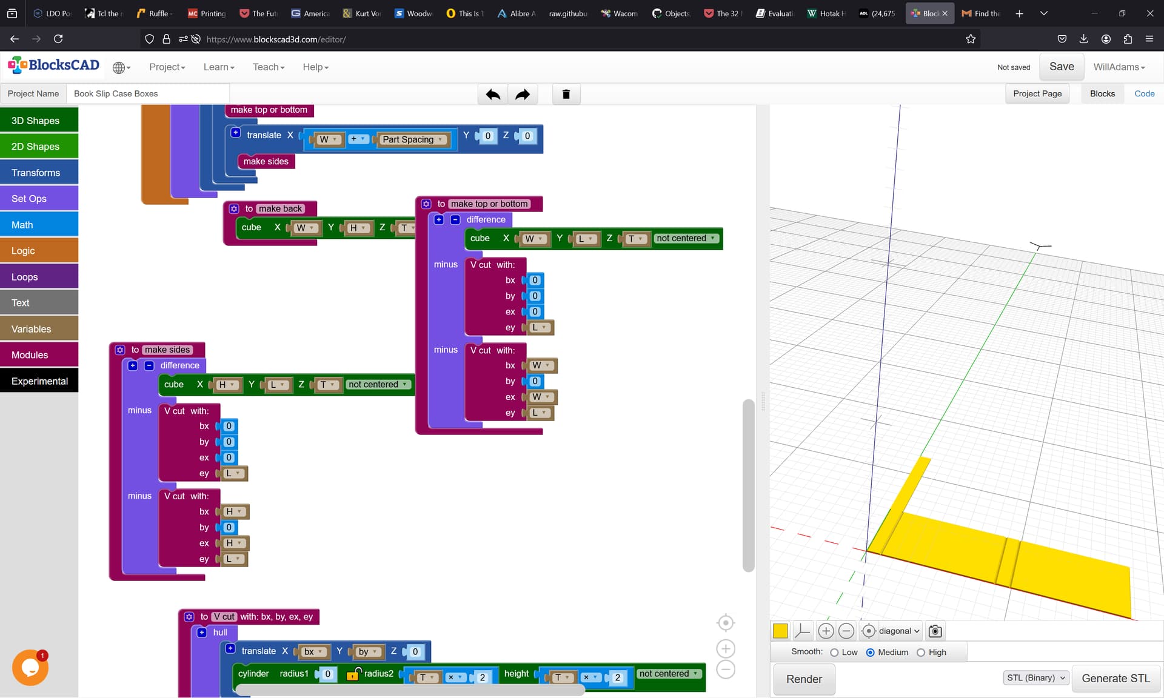Click the Render button
The width and height of the screenshot is (1164, 698).
click(x=804, y=679)
